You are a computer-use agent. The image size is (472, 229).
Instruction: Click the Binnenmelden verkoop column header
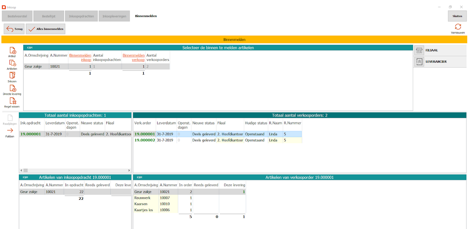(133, 57)
